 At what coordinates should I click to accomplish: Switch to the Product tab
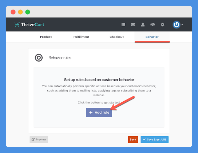coord(46,37)
